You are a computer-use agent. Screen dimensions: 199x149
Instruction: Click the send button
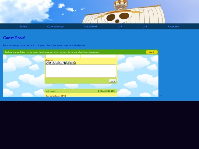[112, 81]
